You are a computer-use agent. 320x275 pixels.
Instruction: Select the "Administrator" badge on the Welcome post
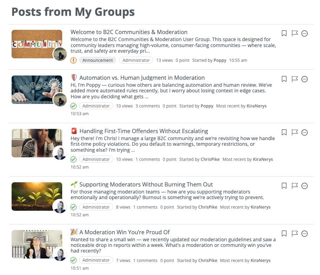tap(136, 60)
